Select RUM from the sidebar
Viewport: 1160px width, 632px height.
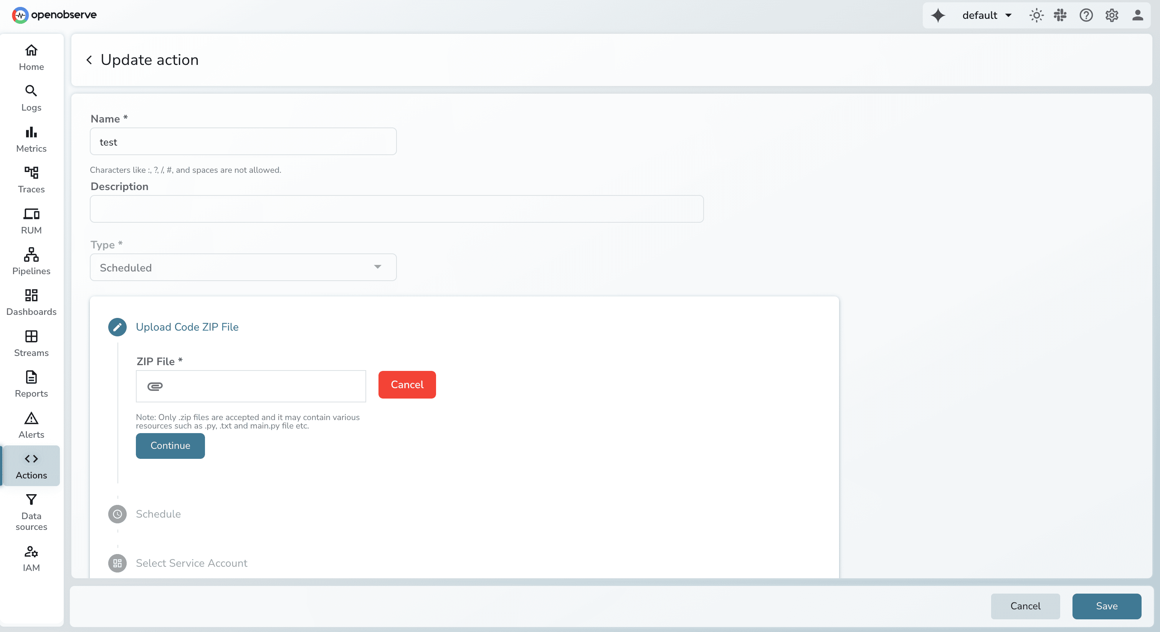[31, 220]
